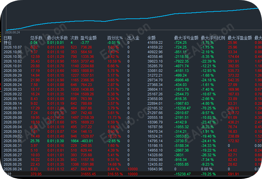Image resolution: width=262 pixels, height=179 pixels.
Task: Click position loss -3.77 cell
Action: 85,42
